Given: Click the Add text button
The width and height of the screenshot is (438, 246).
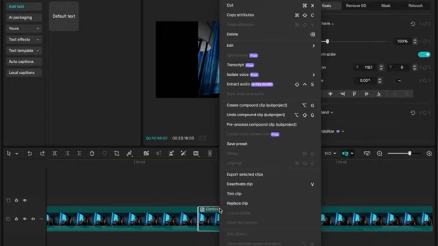Looking at the screenshot, I should pyautogui.click(x=24, y=6).
